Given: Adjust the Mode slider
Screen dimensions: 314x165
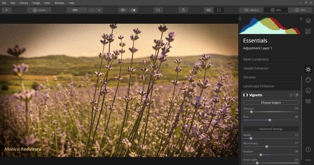Looking at the screenshot, I should (x=251, y=138).
